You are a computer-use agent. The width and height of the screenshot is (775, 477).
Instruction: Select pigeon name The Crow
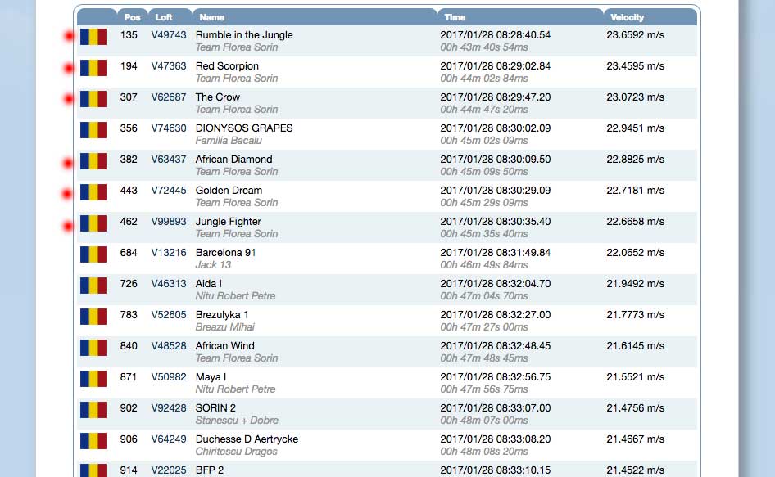(x=217, y=97)
